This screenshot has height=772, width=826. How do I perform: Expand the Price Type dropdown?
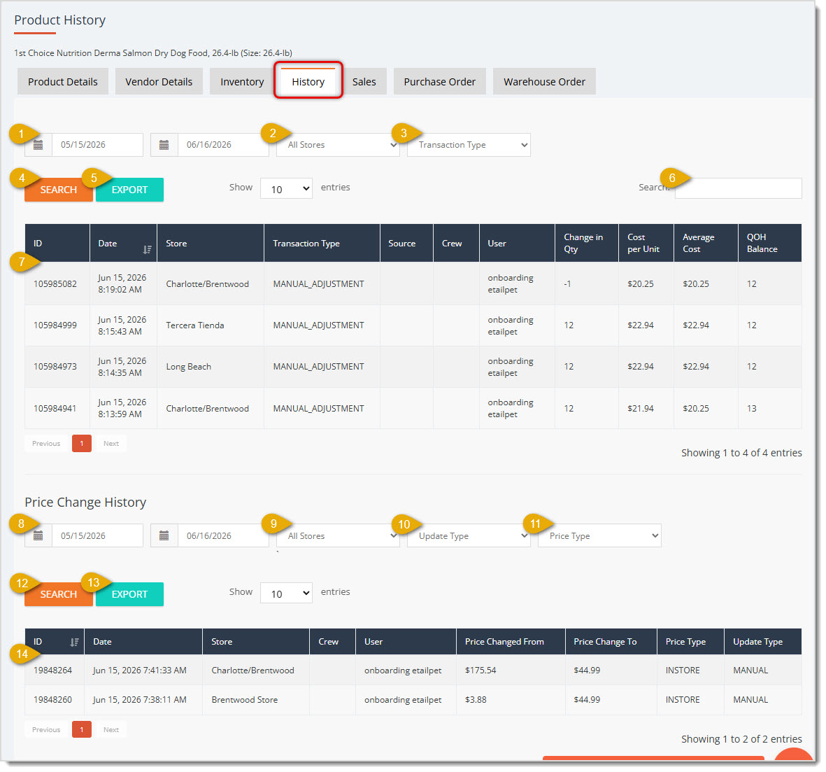(599, 535)
